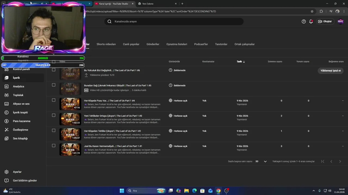The image size is (348, 195).
Task: Jump to first results page
Action: [323, 161]
